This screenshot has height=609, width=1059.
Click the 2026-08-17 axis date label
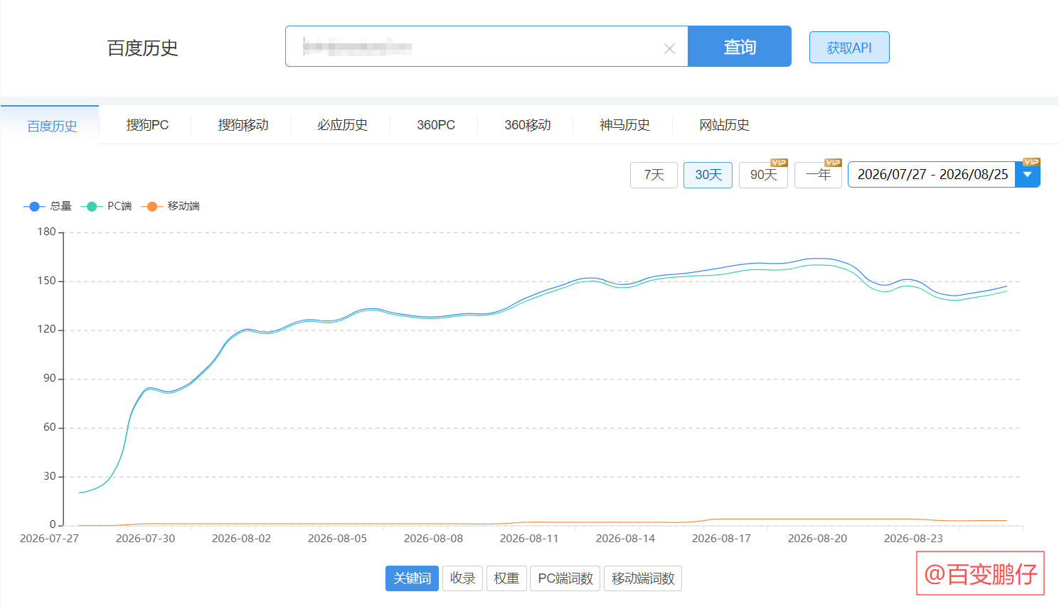[x=721, y=539]
